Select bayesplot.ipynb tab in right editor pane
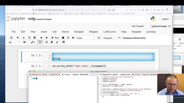The image size is (184, 103). click(115, 74)
